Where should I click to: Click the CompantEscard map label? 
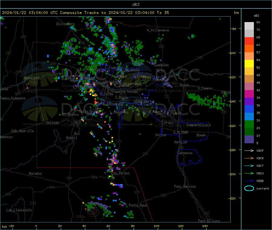[x=199, y=125]
